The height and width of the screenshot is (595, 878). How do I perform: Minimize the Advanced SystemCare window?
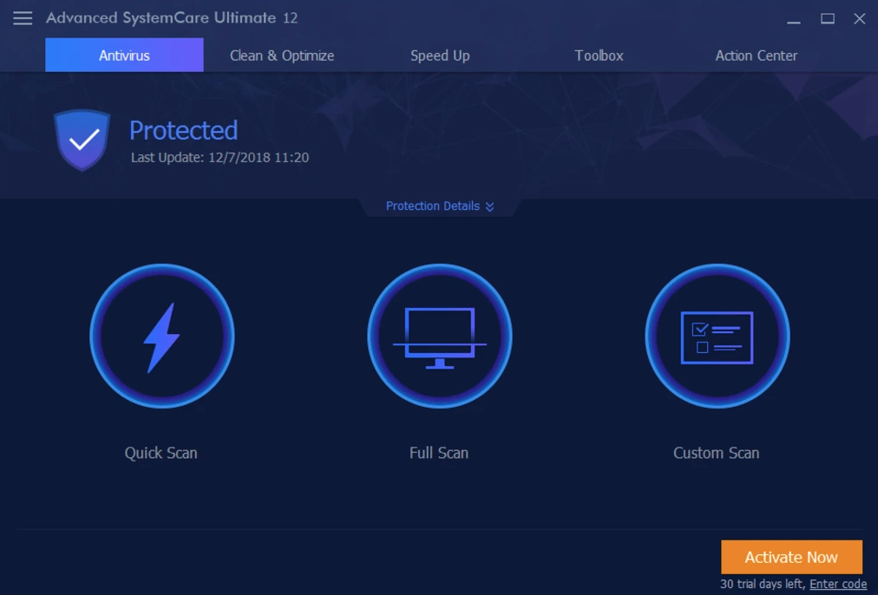795,19
